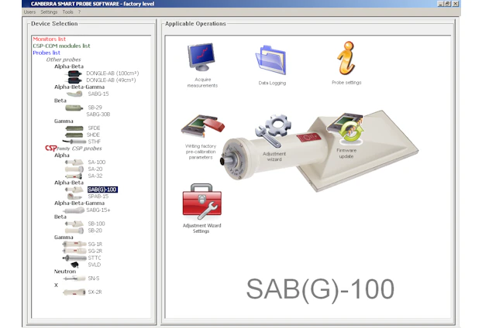Image resolution: width=482 pixels, height=328 pixels.
Task: Select the Alpha-Beta category under CSP probes
Action: click(69, 183)
